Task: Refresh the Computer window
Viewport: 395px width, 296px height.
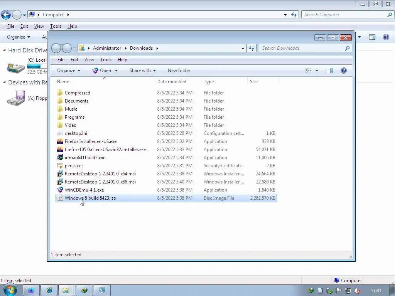Action: coord(294,15)
